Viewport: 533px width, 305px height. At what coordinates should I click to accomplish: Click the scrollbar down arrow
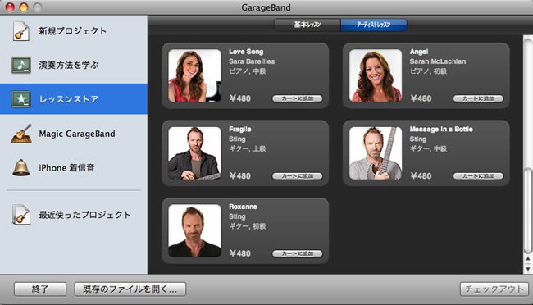click(x=528, y=269)
